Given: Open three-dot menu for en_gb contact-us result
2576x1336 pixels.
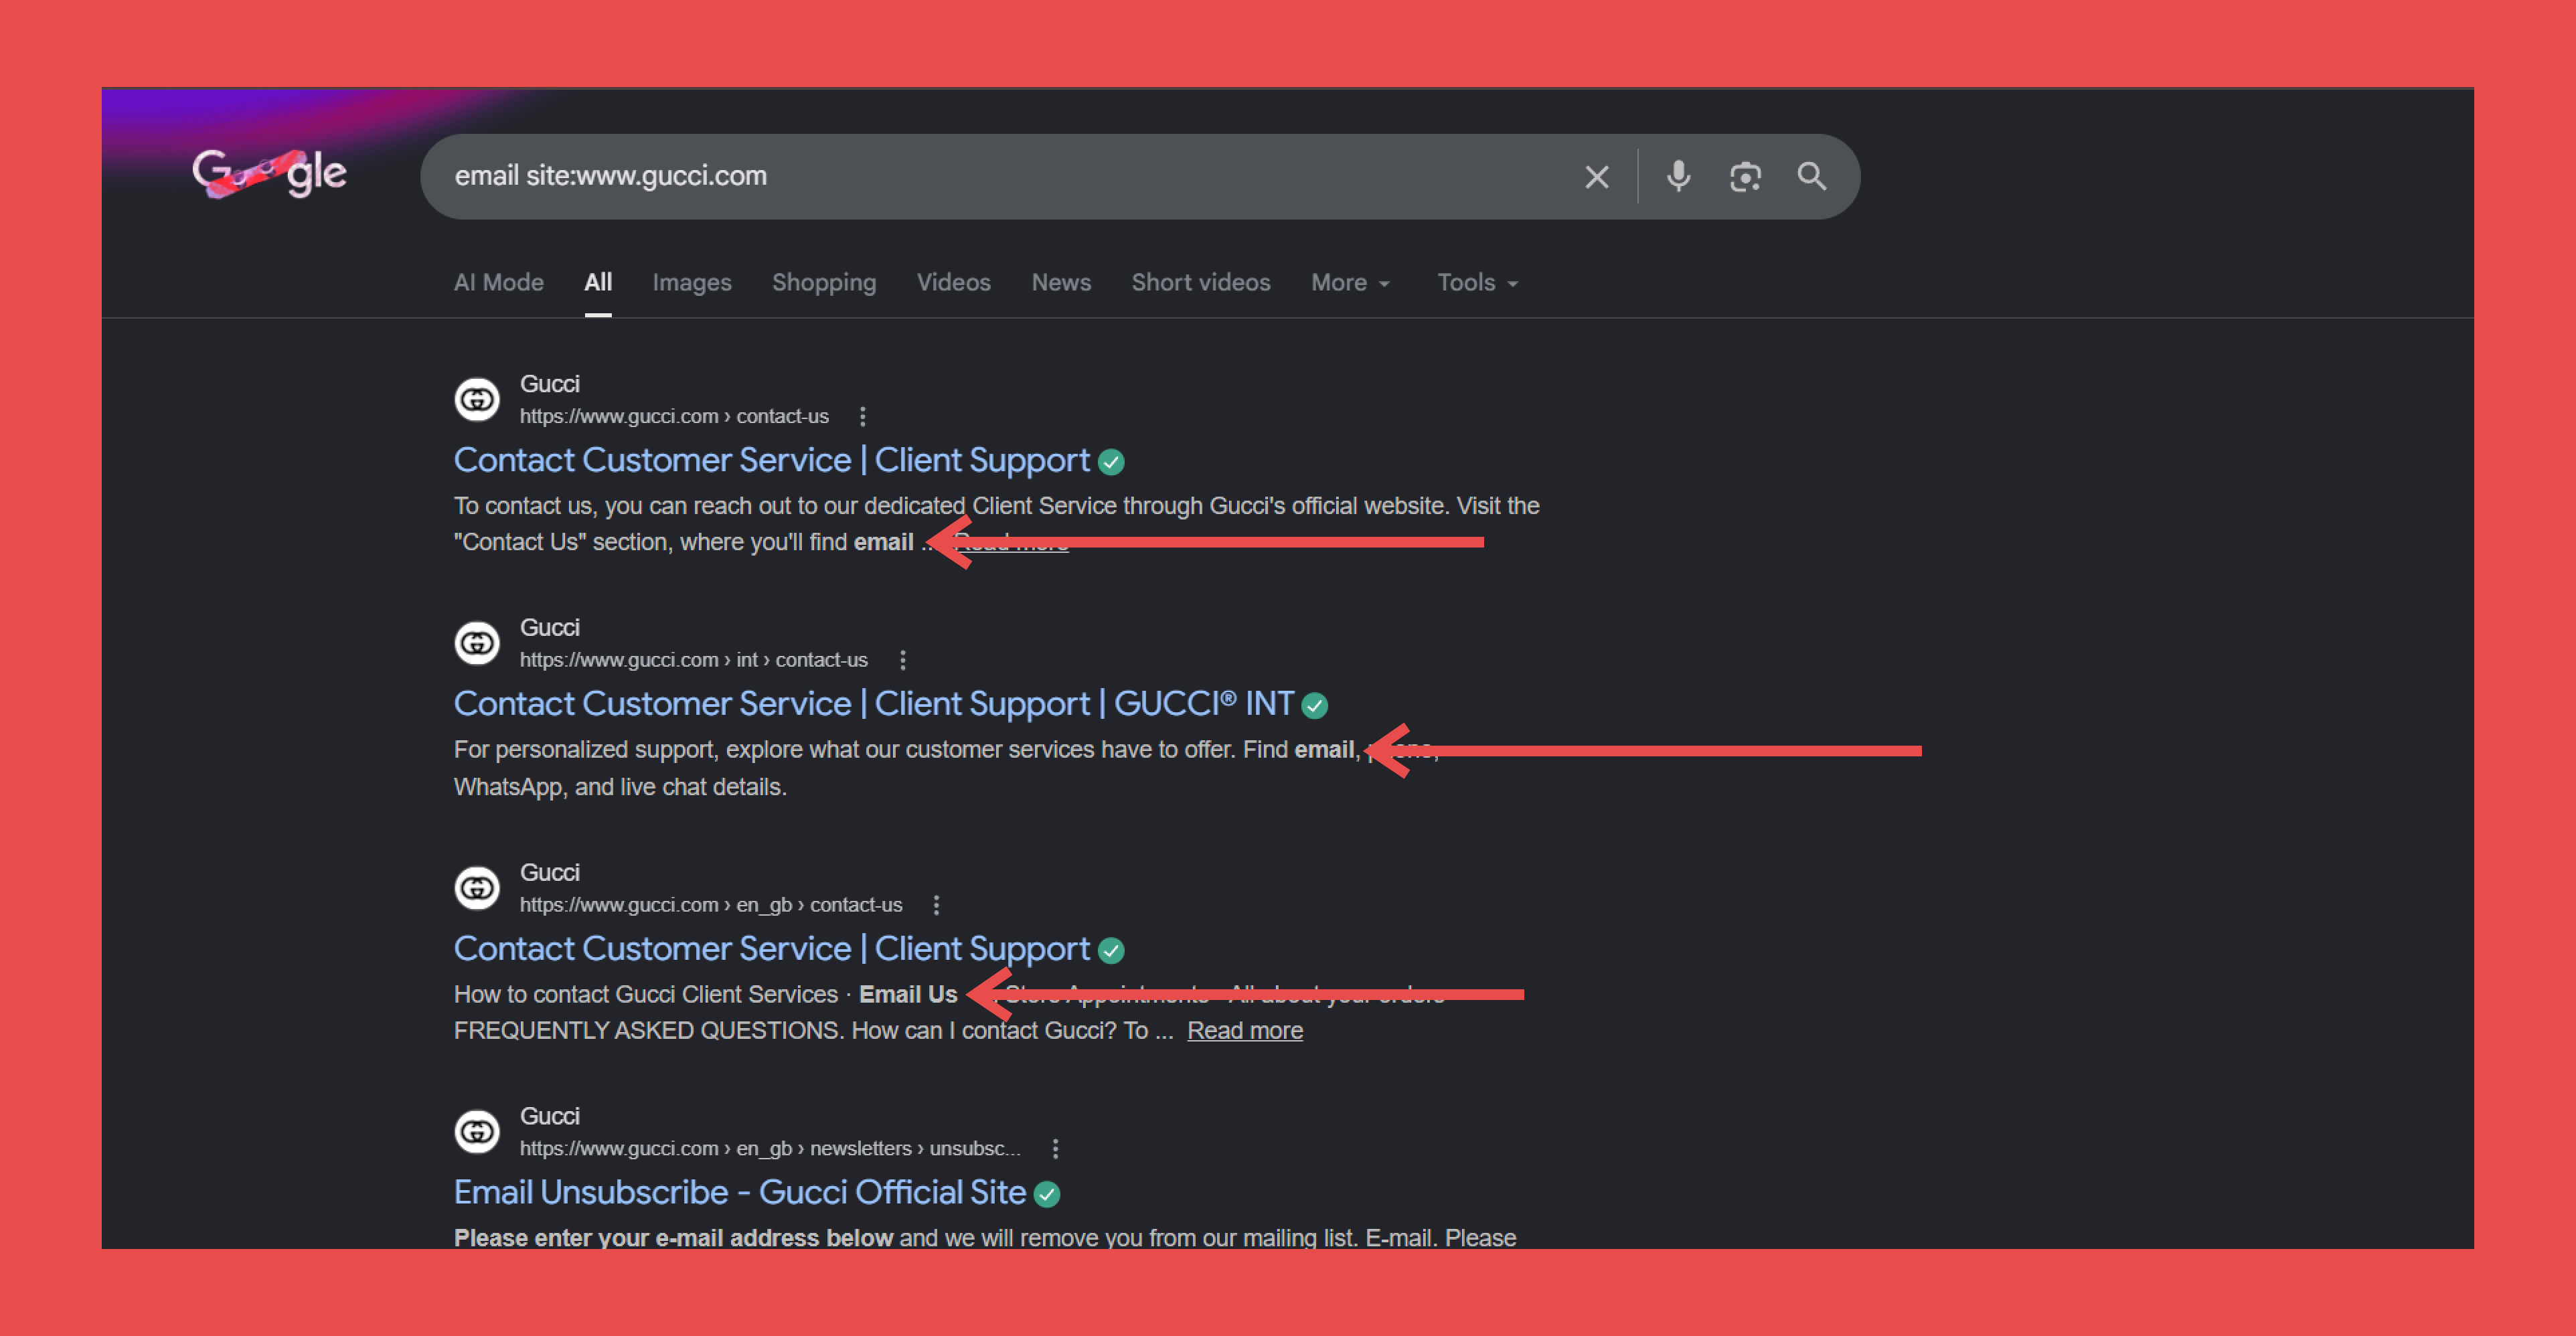Looking at the screenshot, I should [936, 905].
